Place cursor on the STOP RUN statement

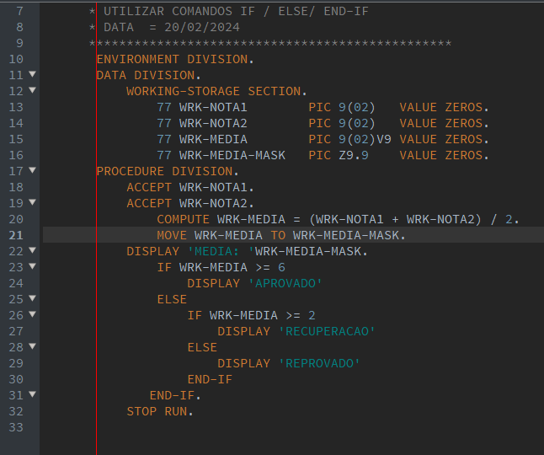(160, 411)
